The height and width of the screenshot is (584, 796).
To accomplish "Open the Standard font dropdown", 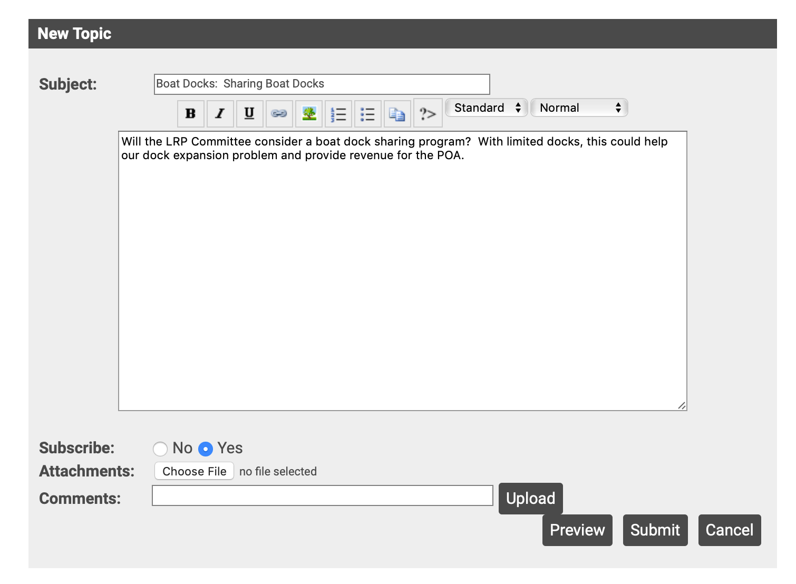I will point(486,108).
